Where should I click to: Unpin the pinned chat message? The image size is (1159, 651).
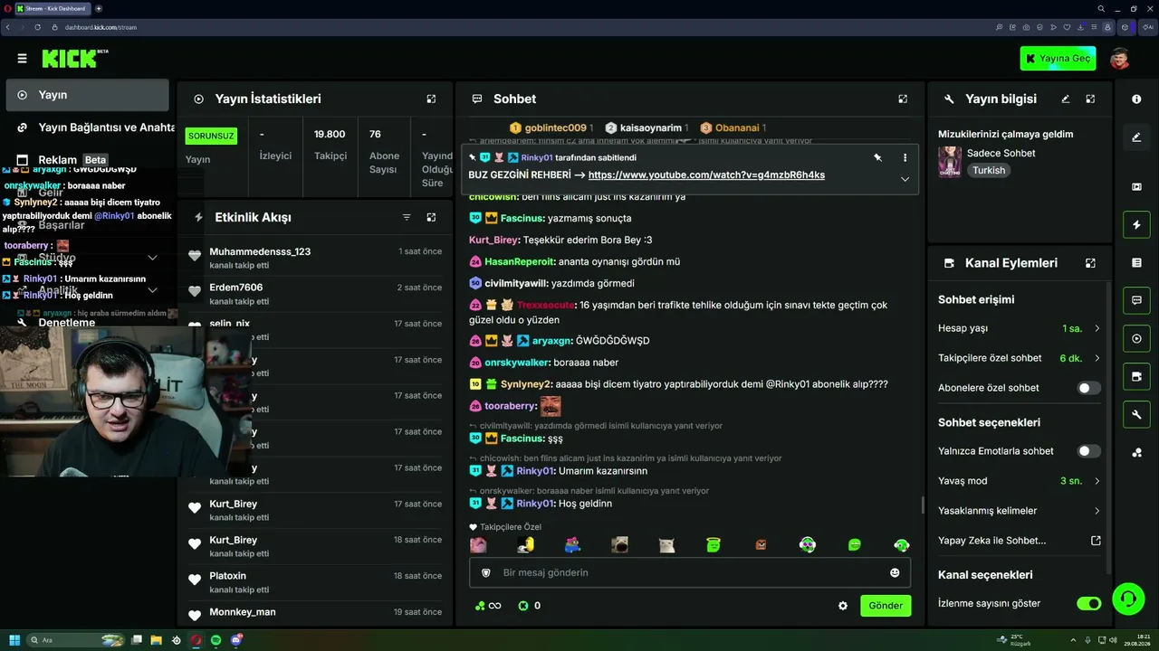tap(877, 157)
